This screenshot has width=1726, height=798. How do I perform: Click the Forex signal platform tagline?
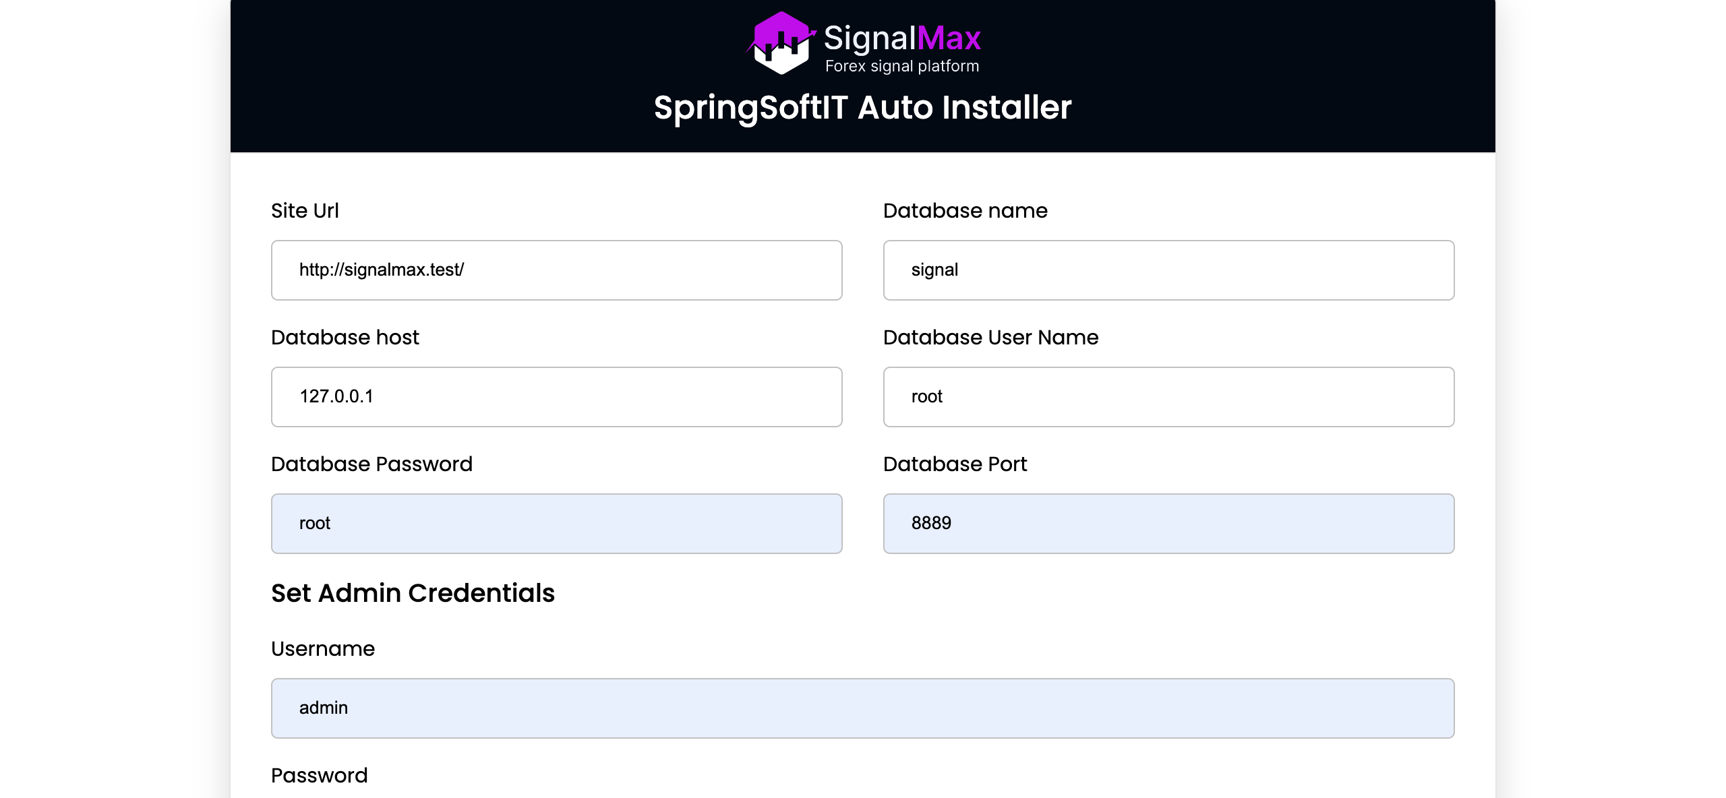[901, 66]
